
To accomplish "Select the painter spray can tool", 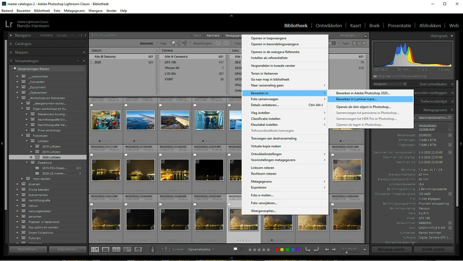I will [152, 250].
